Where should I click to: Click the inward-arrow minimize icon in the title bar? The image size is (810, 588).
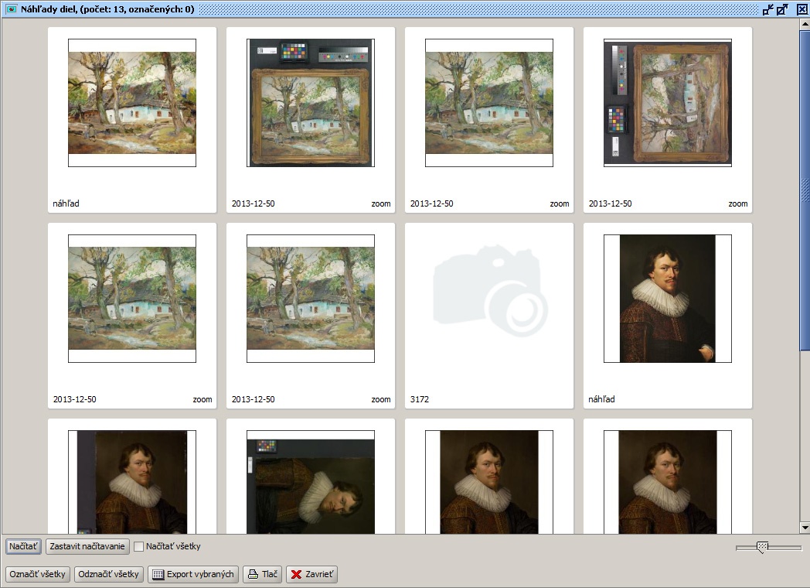[x=768, y=9]
